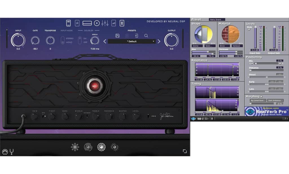The width and height of the screenshot is (289, 174).
Task: Open the MIDI settings icon
Action: 5,152
